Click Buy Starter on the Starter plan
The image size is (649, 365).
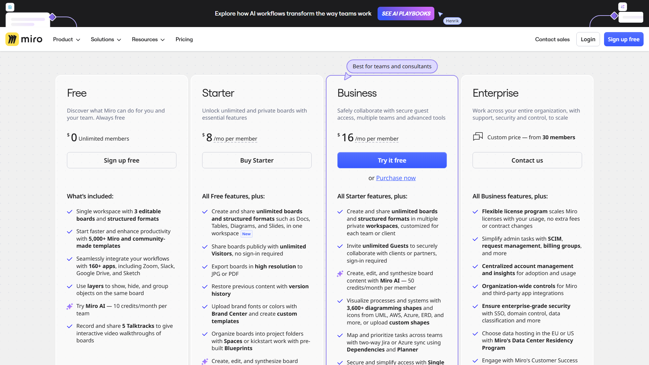(x=257, y=160)
